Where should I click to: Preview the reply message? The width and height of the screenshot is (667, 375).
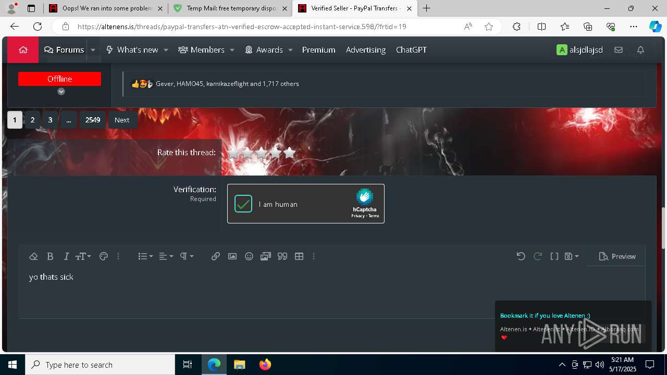[x=617, y=256]
